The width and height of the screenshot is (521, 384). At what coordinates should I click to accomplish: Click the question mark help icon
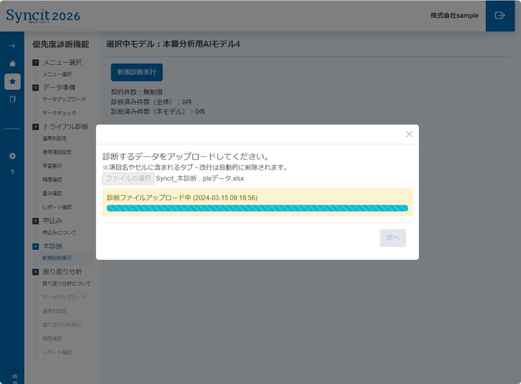(12, 173)
